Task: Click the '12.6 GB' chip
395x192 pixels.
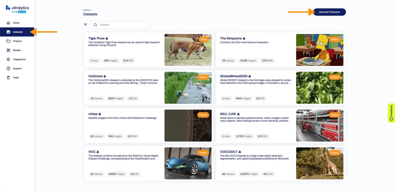Action: tap(262, 136)
